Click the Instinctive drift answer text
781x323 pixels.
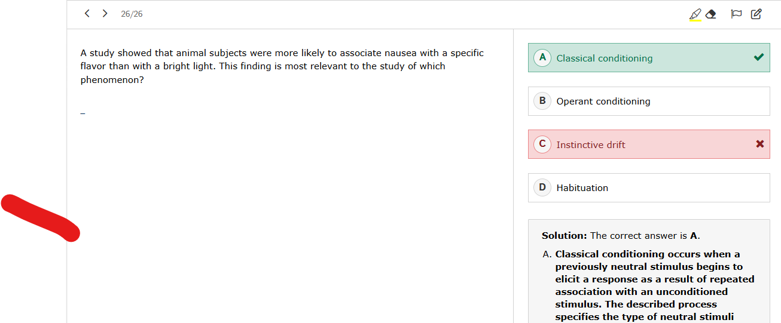pyautogui.click(x=591, y=145)
